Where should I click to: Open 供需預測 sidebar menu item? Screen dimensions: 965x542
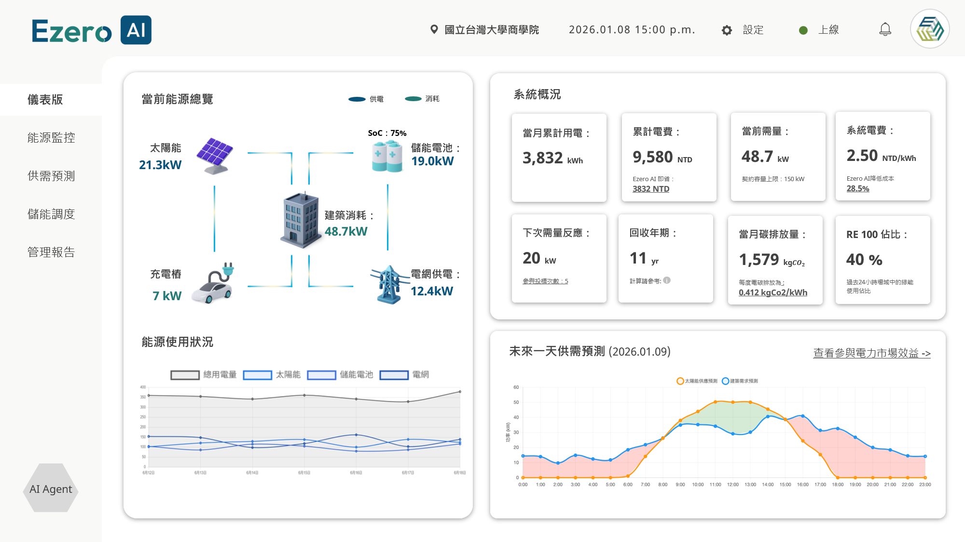click(51, 176)
